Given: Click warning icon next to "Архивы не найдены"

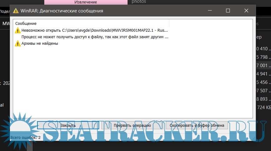Looking at the screenshot, I should click(x=18, y=43).
